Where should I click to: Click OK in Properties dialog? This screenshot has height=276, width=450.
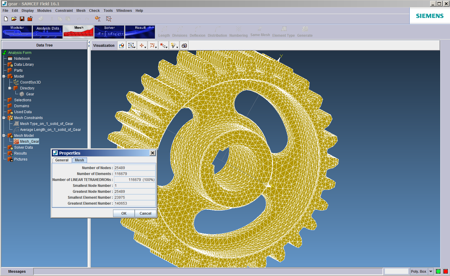[124, 213]
